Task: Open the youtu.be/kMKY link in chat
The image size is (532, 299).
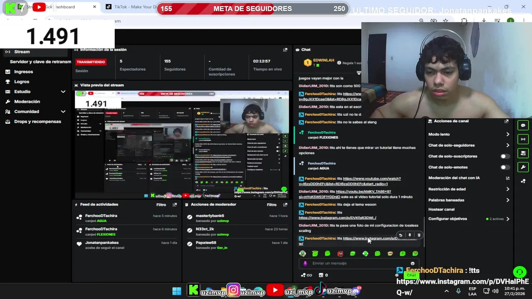Action: (345, 194)
